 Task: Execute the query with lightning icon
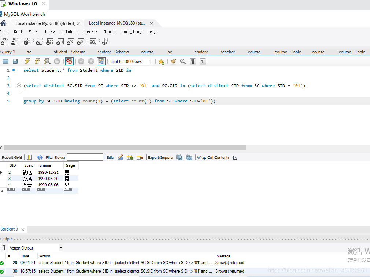(x=27, y=61)
